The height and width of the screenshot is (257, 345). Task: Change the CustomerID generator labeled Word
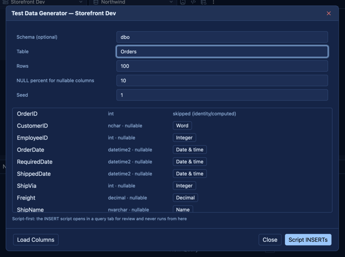pos(182,125)
